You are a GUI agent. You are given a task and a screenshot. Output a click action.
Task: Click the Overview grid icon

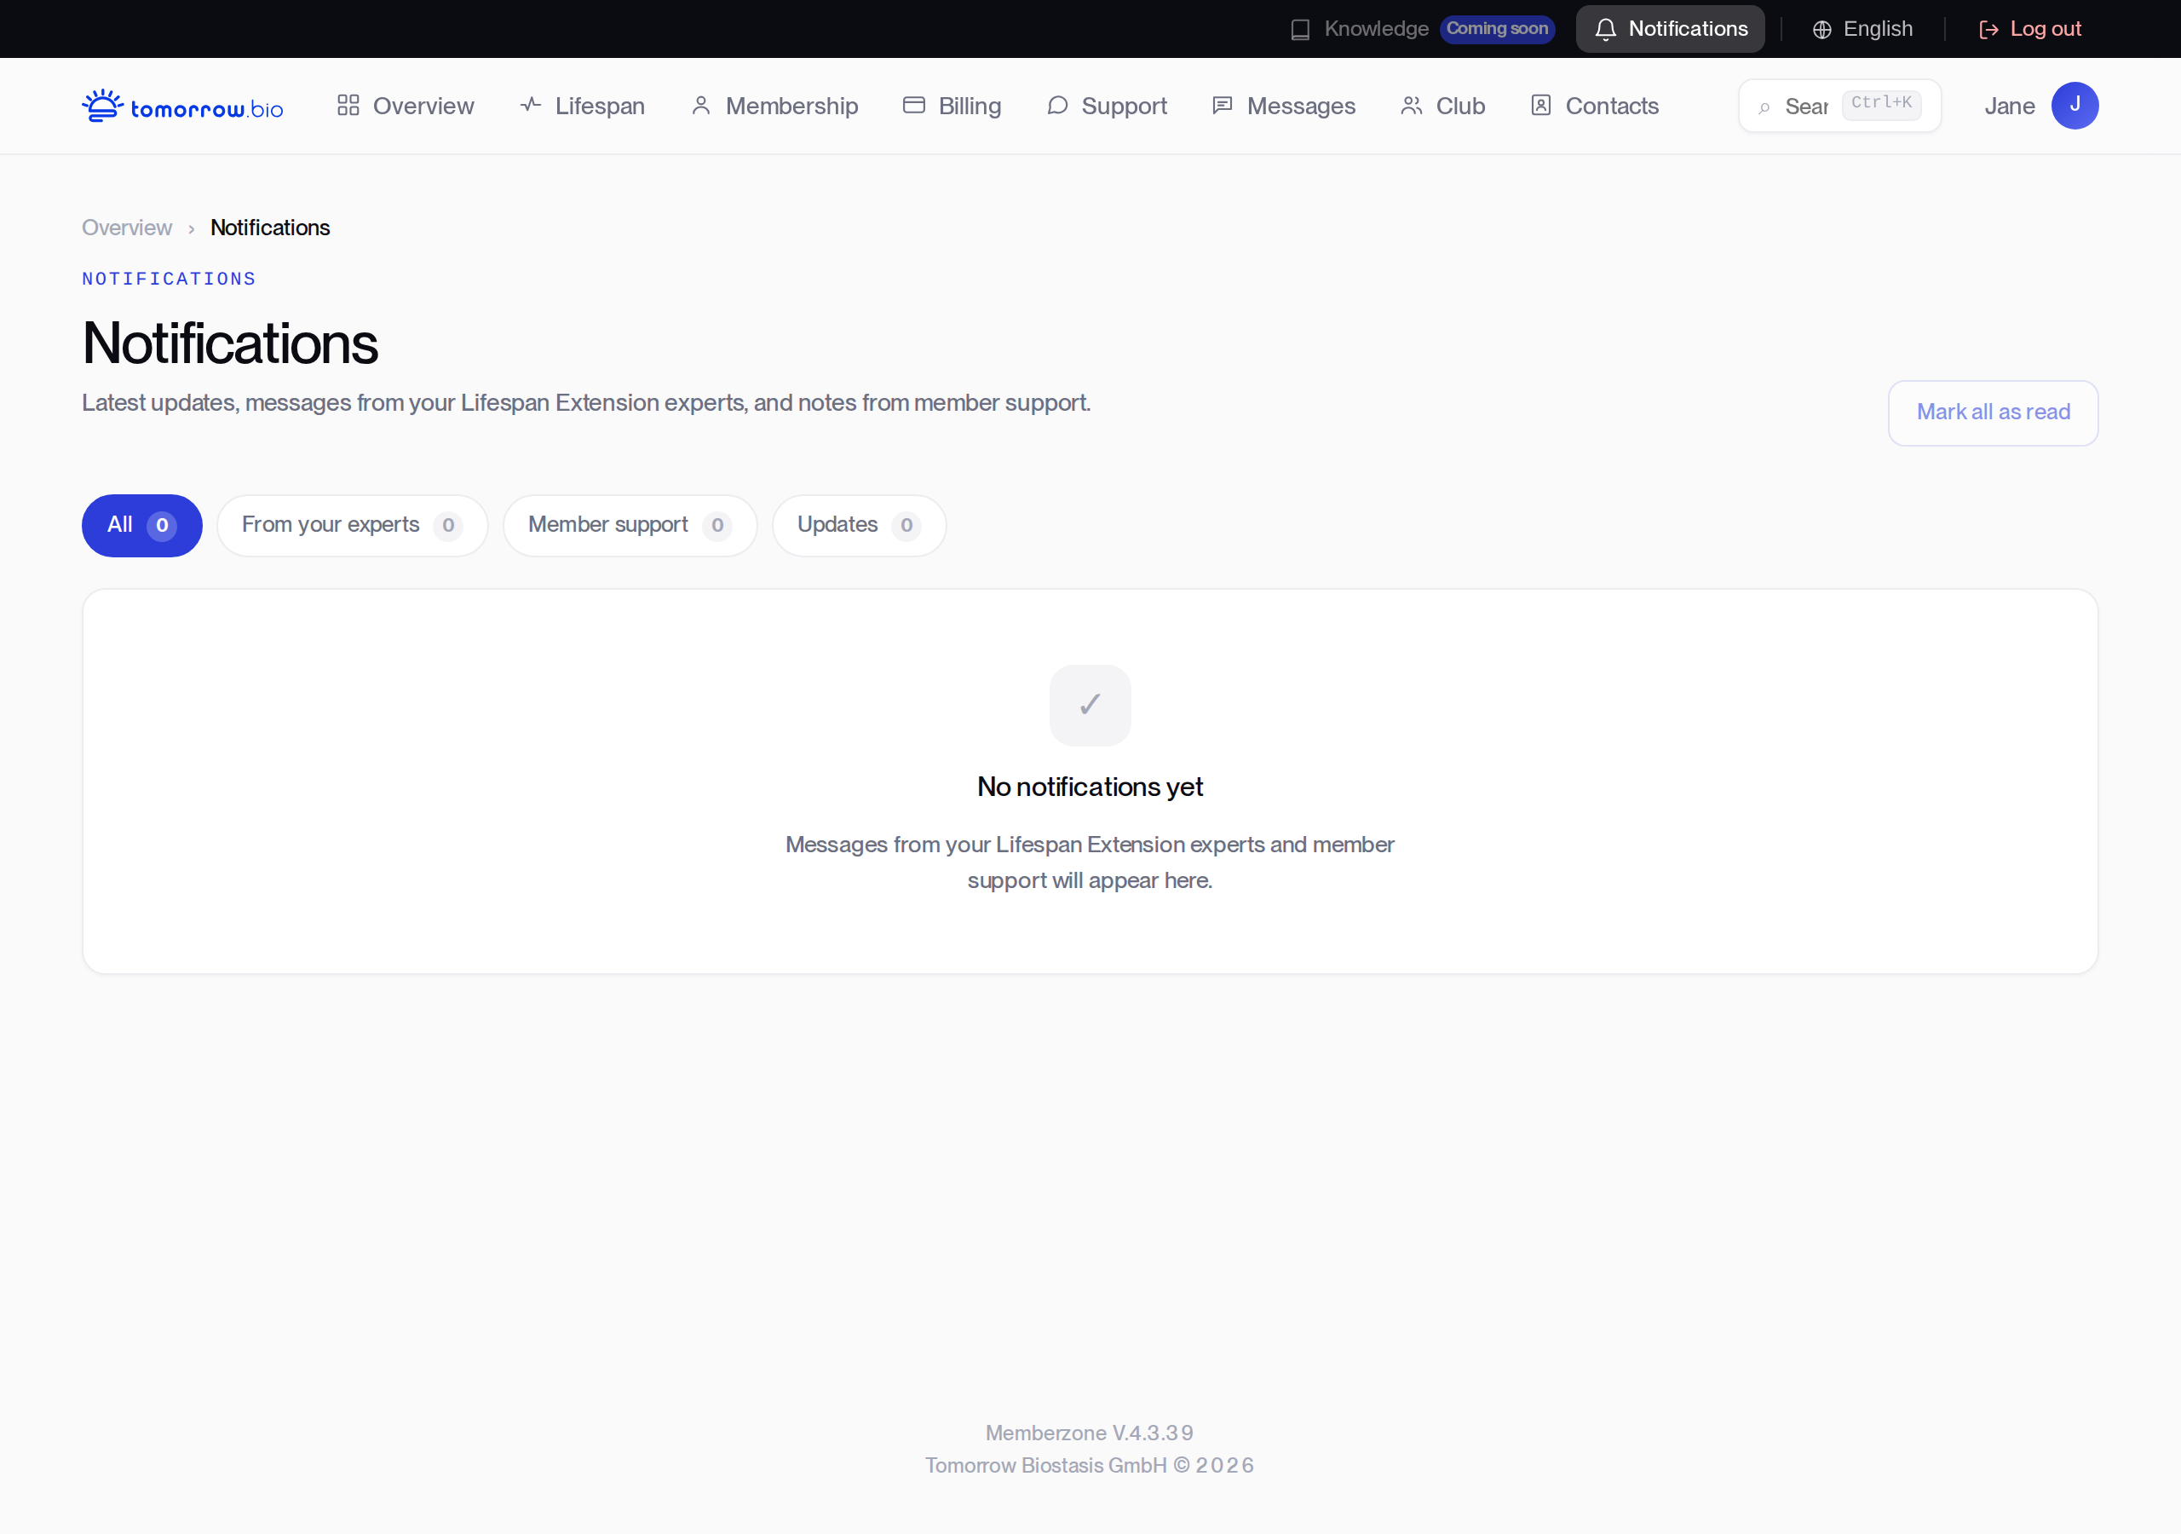[348, 106]
